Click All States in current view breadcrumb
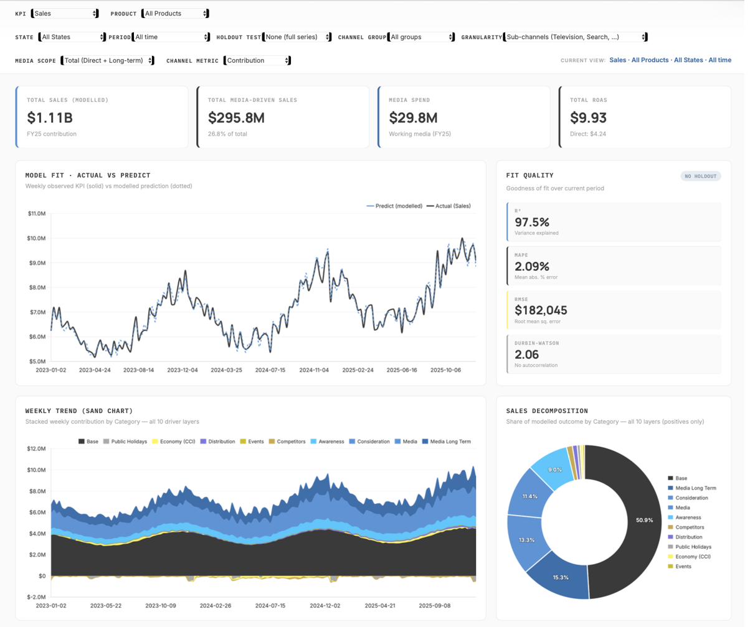 (x=688, y=60)
